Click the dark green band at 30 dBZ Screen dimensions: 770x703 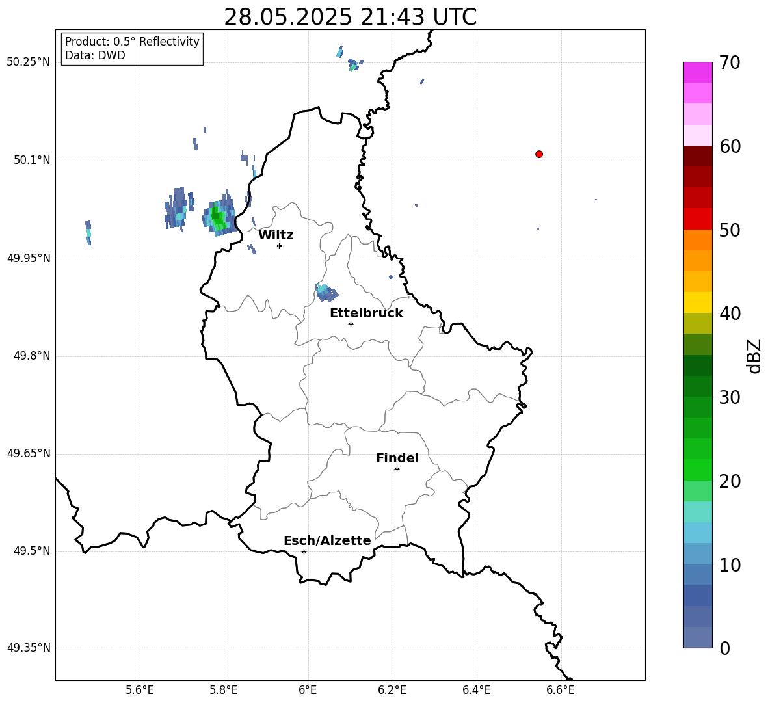(698, 386)
